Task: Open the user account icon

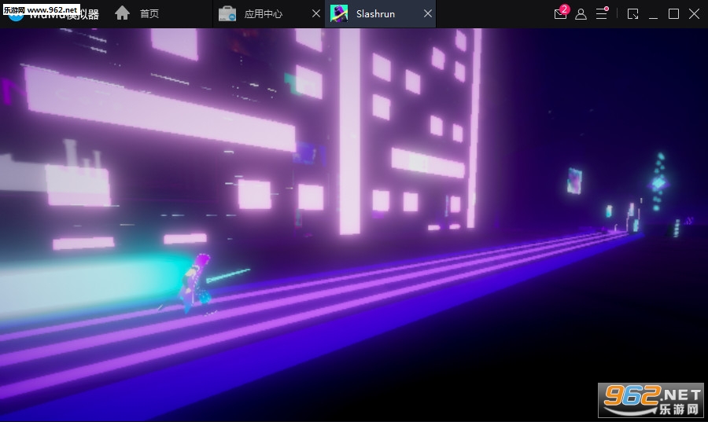Action: tap(581, 14)
